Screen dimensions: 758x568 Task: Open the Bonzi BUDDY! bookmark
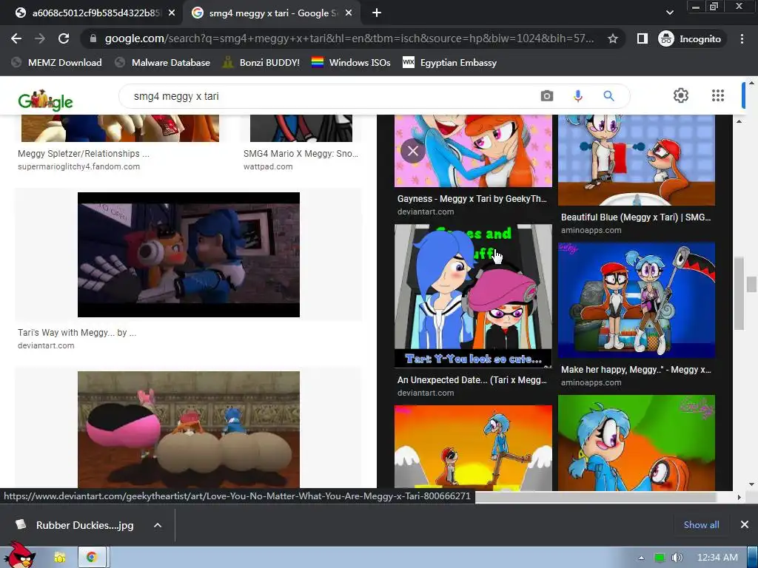[x=261, y=62]
